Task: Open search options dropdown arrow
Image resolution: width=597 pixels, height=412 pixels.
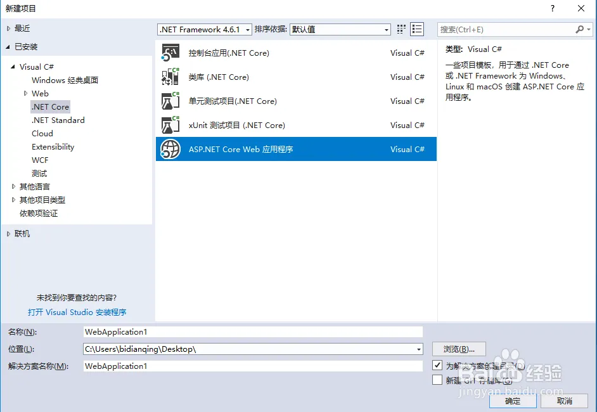Action: [x=589, y=29]
